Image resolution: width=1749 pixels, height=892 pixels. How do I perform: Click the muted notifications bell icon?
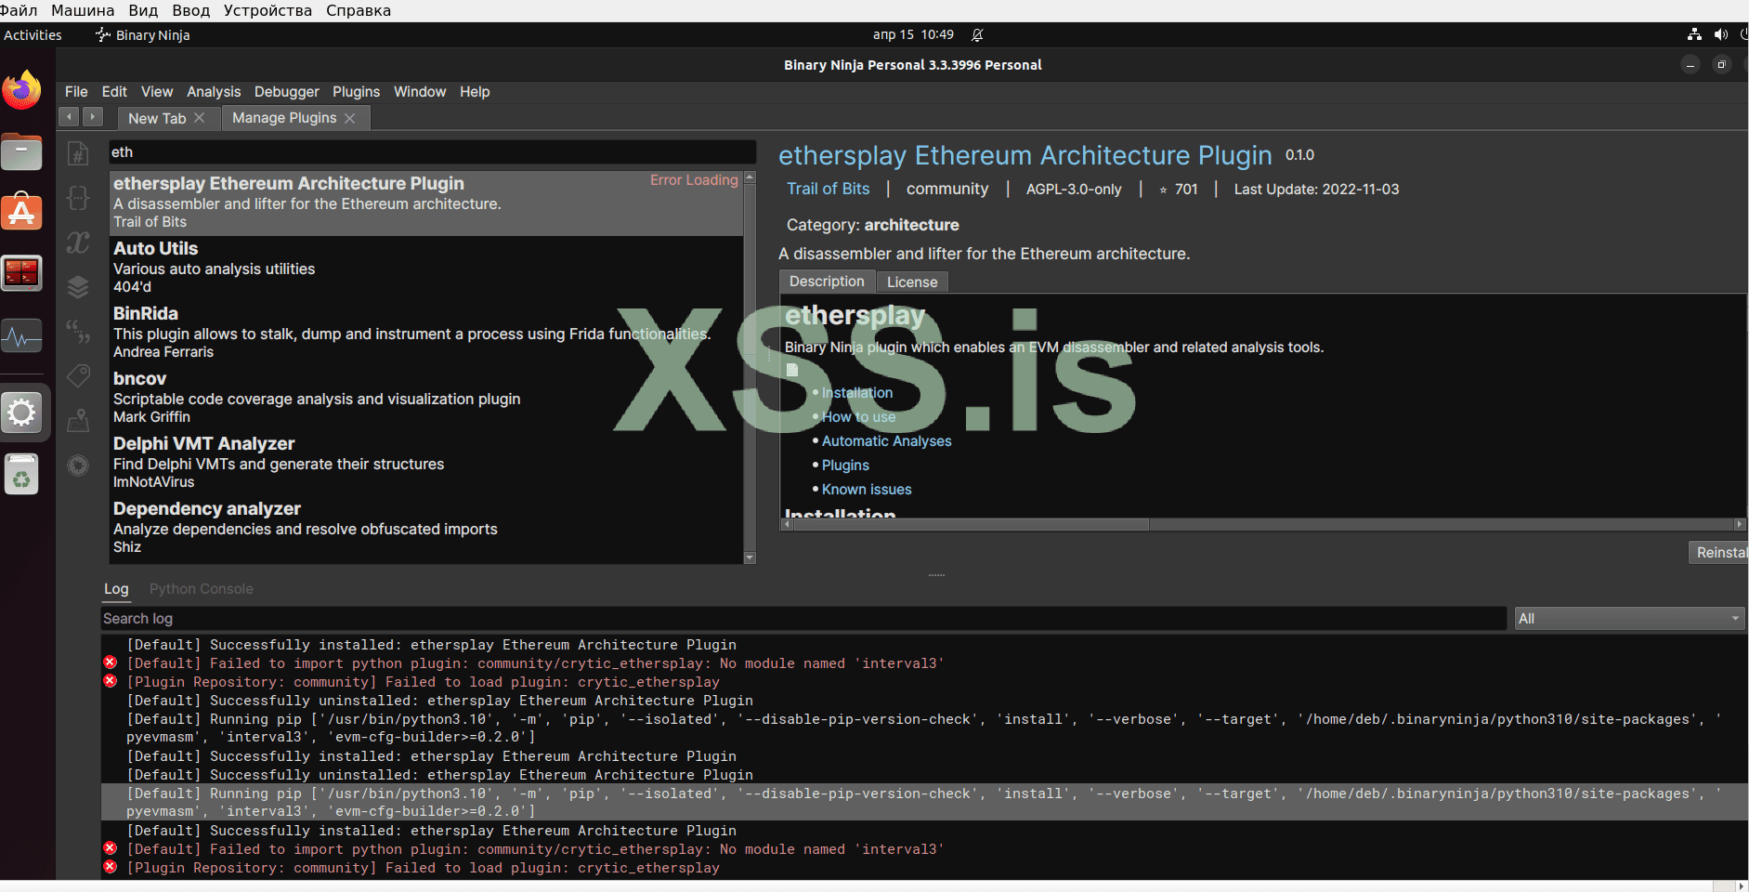pos(977,35)
